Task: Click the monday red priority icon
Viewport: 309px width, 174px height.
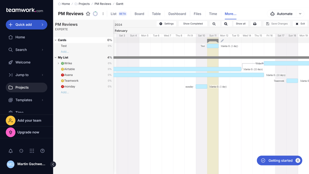Action: tap(63, 87)
